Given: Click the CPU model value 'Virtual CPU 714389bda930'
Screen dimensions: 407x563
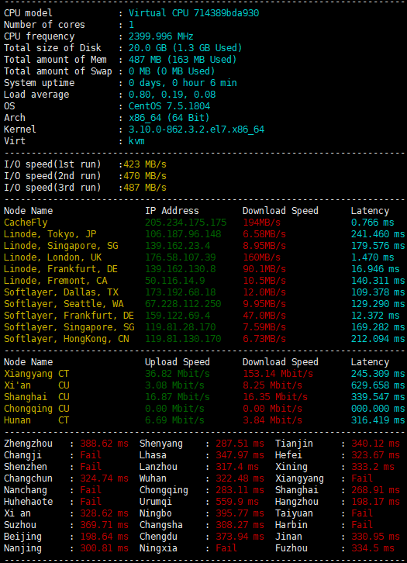Looking at the screenshot, I should point(194,13).
